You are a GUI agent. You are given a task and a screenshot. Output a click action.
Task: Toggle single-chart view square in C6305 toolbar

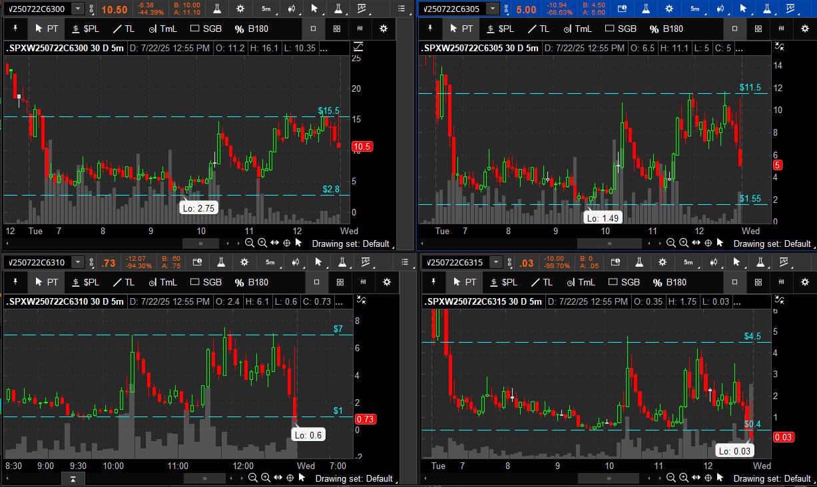pyautogui.click(x=735, y=29)
